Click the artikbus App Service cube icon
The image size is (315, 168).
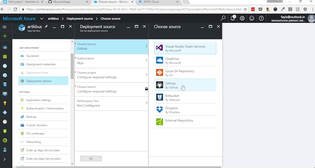pyautogui.click(x=22, y=28)
